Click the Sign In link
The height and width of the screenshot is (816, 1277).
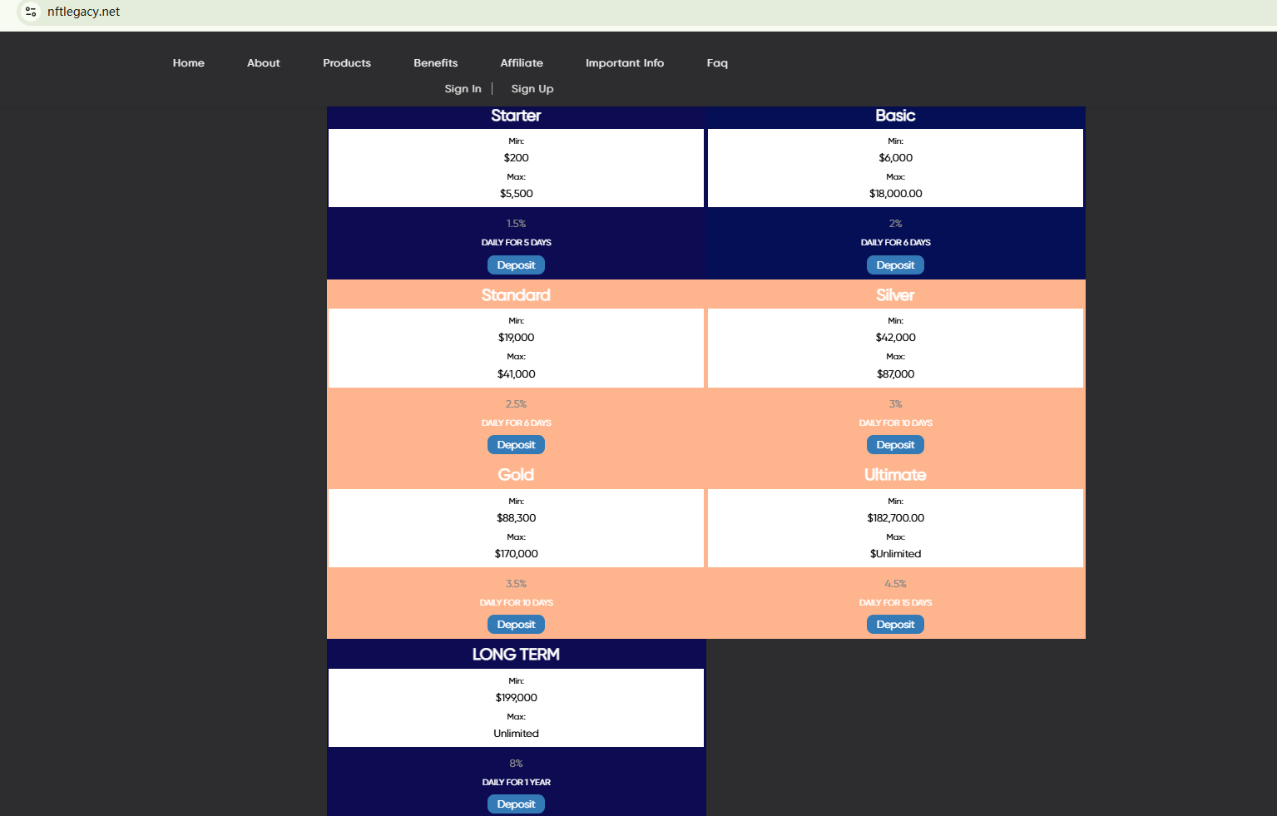(x=463, y=89)
